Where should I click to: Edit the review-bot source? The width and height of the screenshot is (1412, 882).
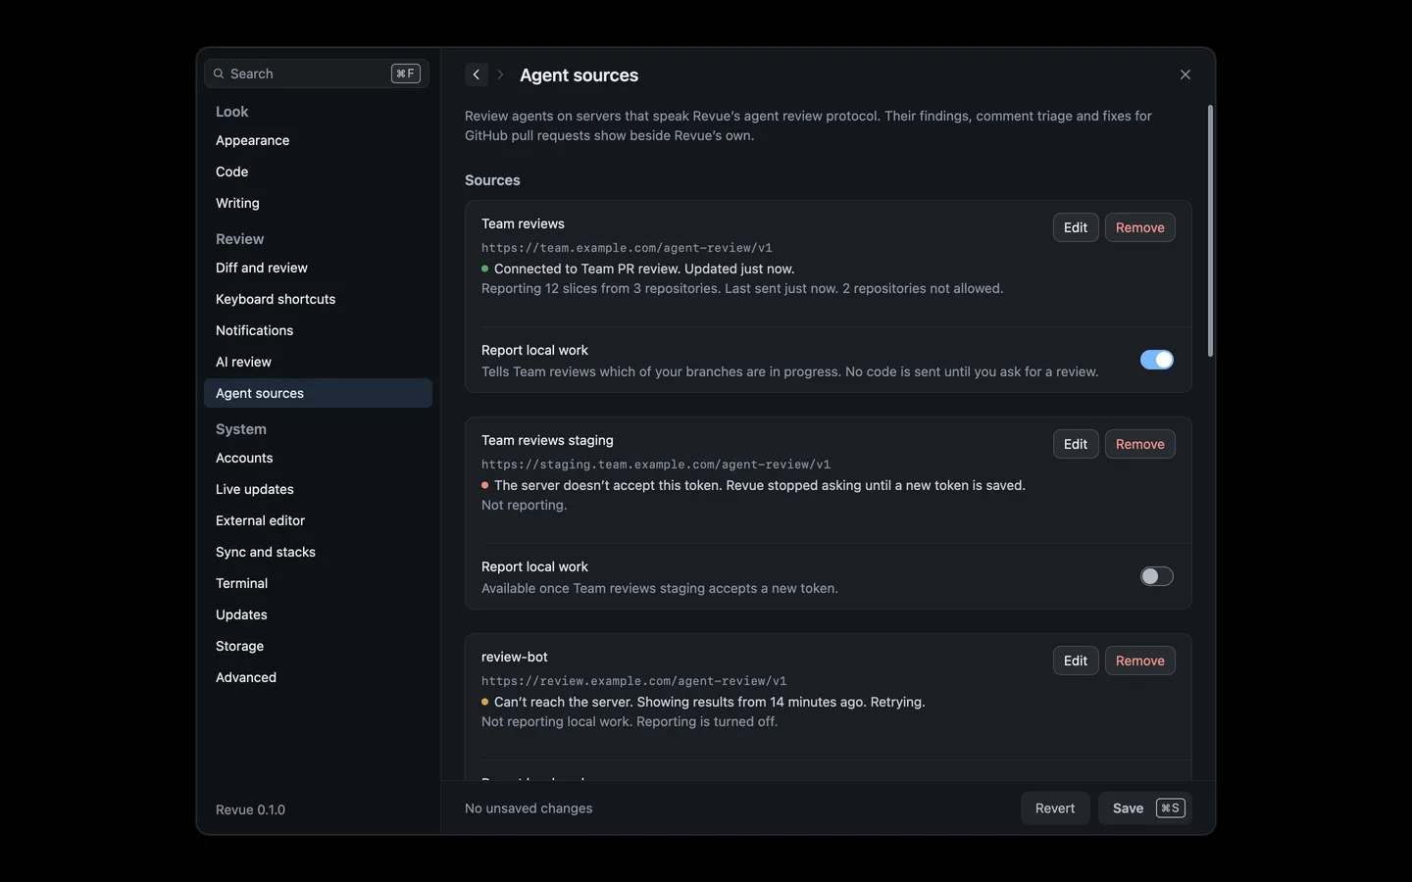click(x=1076, y=661)
